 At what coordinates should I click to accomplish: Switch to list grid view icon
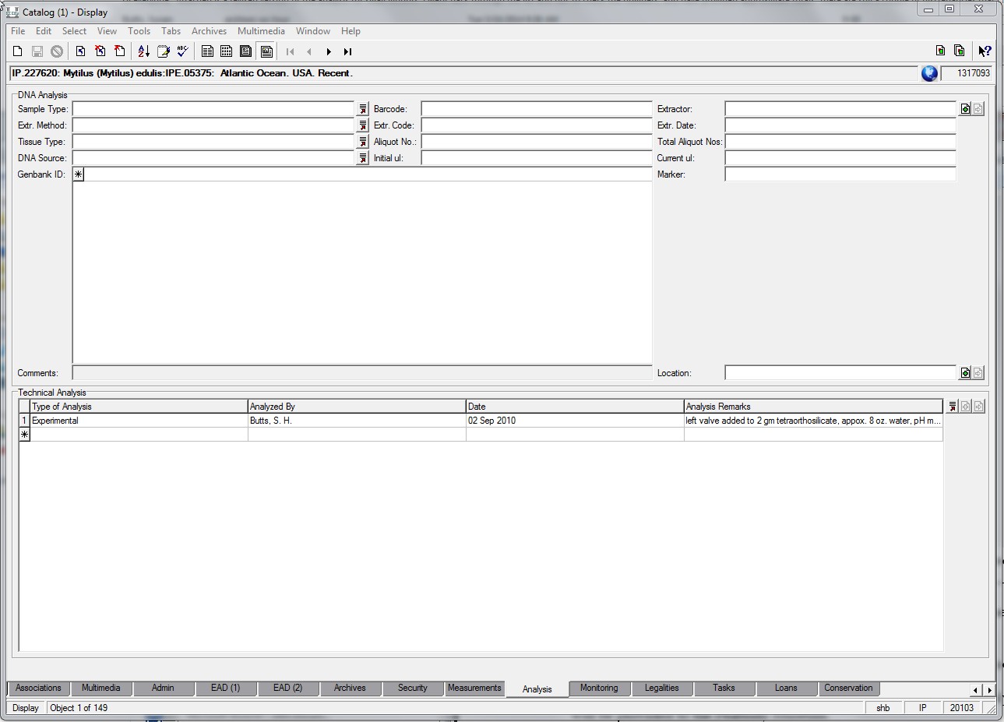coord(227,51)
